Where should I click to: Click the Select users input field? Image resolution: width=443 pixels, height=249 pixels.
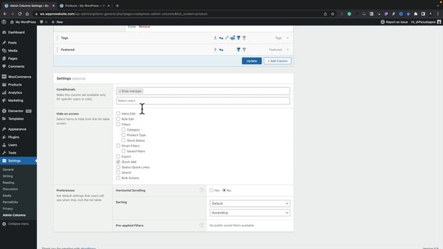click(x=203, y=101)
